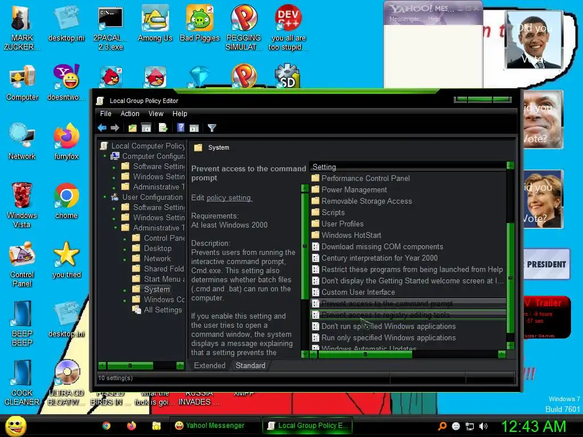Open the Among Us desktop icon
This screenshot has height=437, width=583.
(155, 23)
